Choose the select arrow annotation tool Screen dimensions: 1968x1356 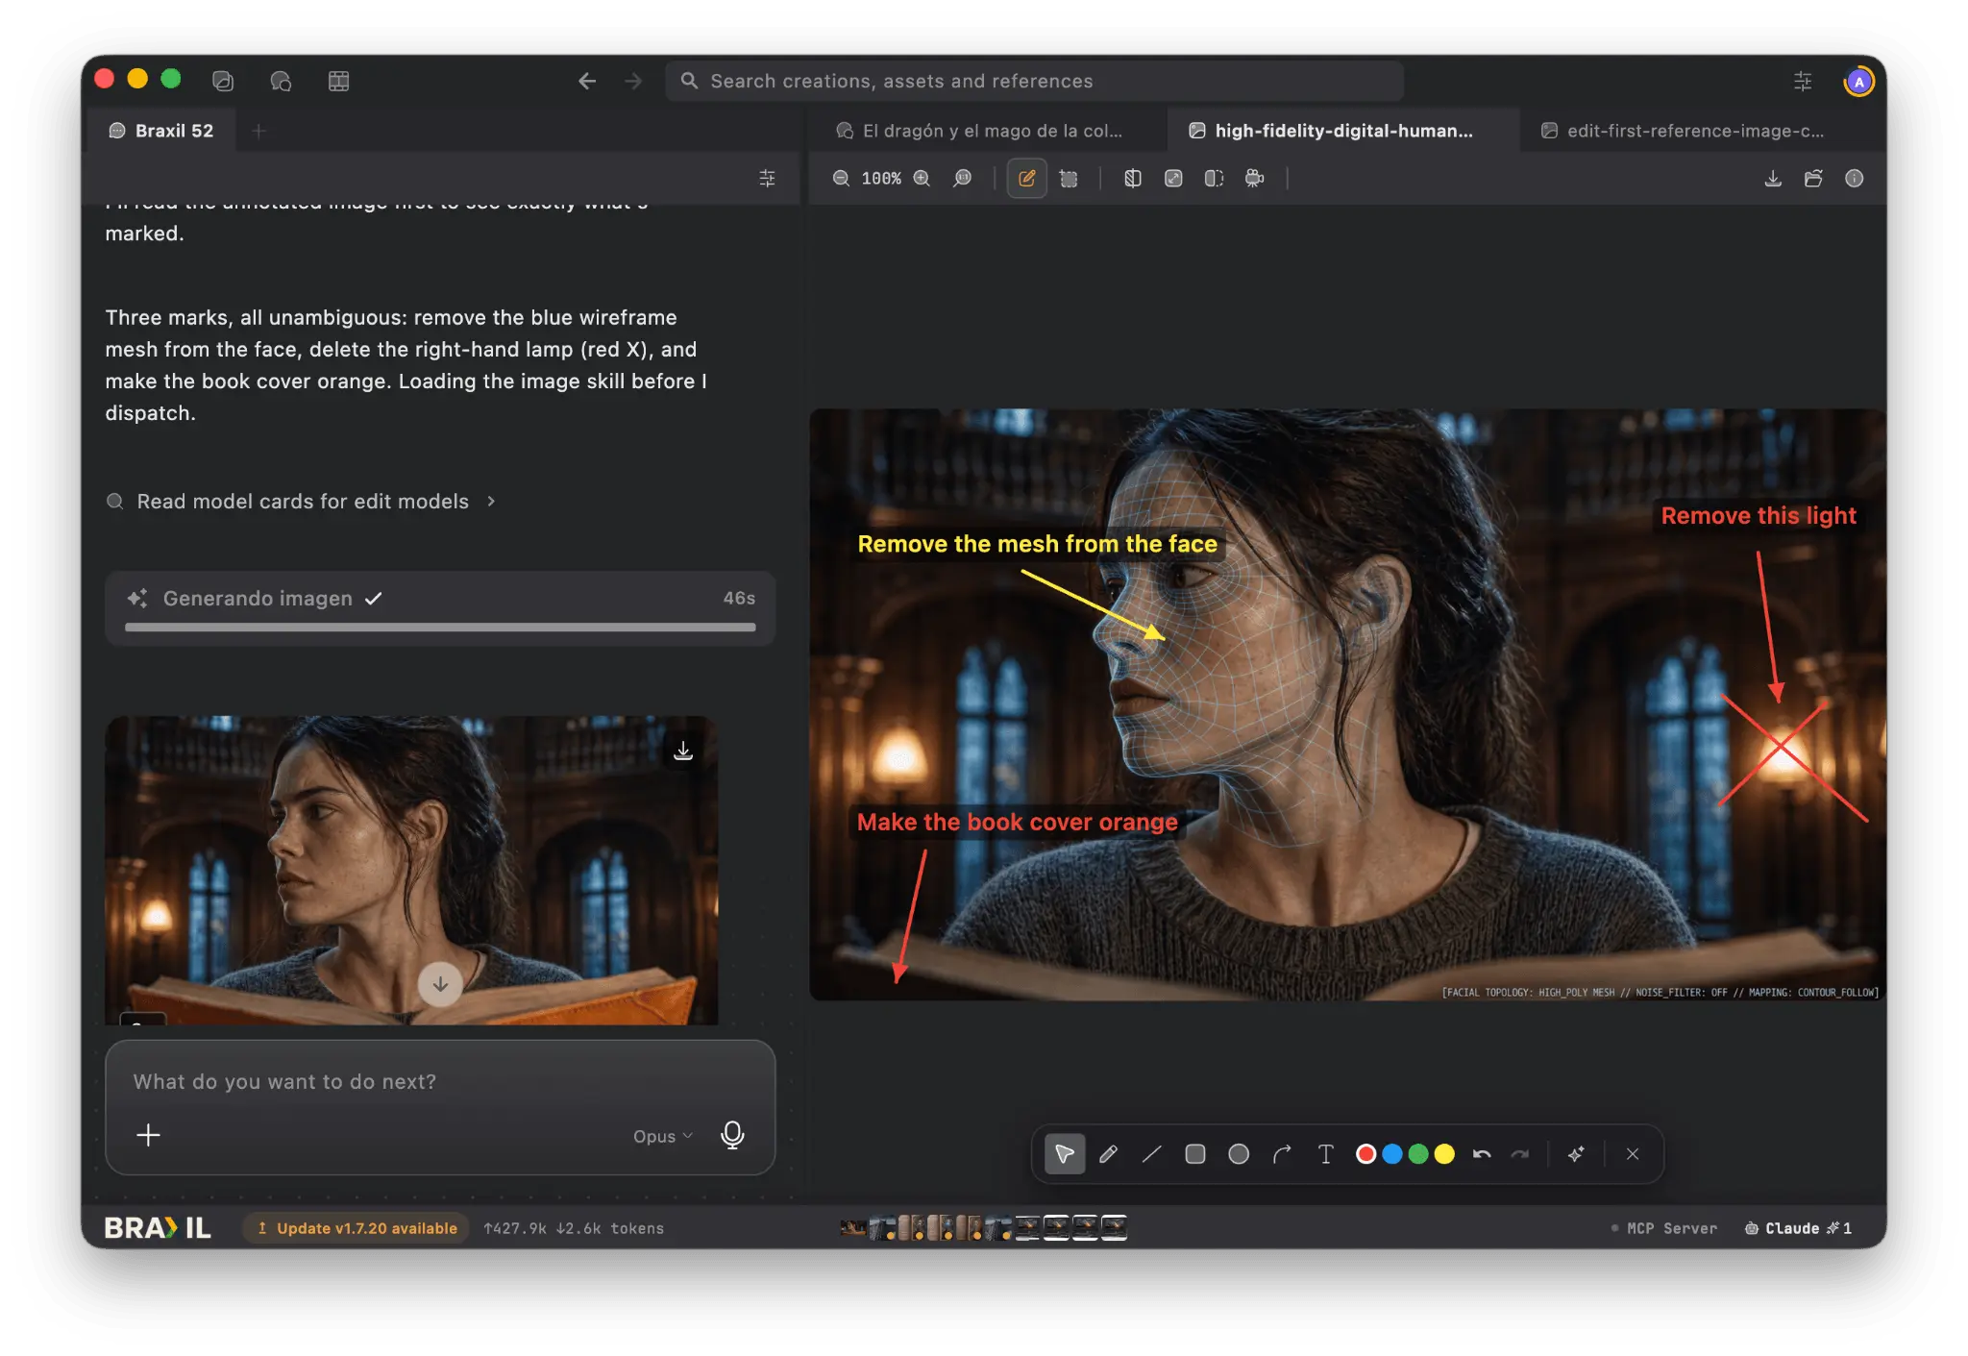point(1065,1154)
